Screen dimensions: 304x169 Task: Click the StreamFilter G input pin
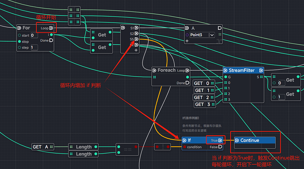[x=225, y=77]
